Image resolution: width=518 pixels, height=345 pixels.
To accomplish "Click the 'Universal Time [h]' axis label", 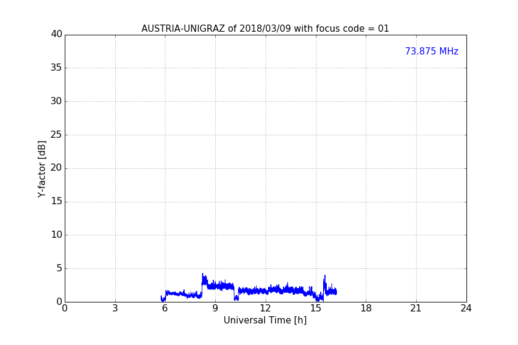I will click(x=265, y=320).
